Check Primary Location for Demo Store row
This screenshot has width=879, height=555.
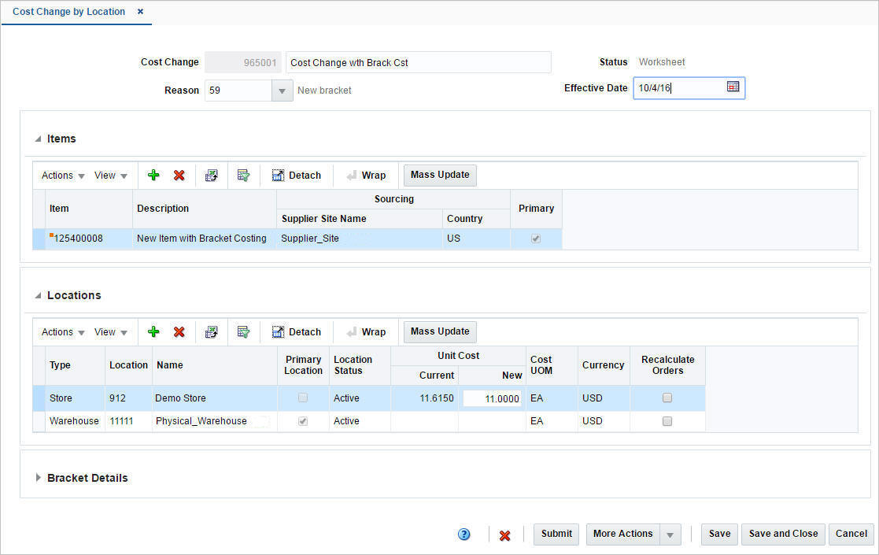coord(303,398)
